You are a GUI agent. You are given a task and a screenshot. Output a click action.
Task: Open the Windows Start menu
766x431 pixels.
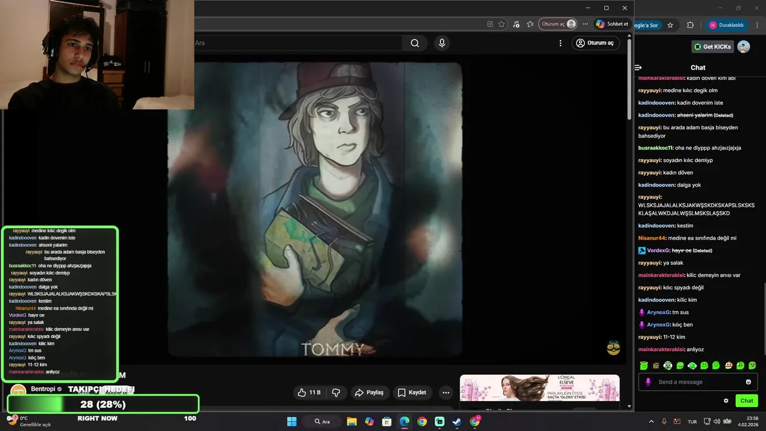point(291,421)
